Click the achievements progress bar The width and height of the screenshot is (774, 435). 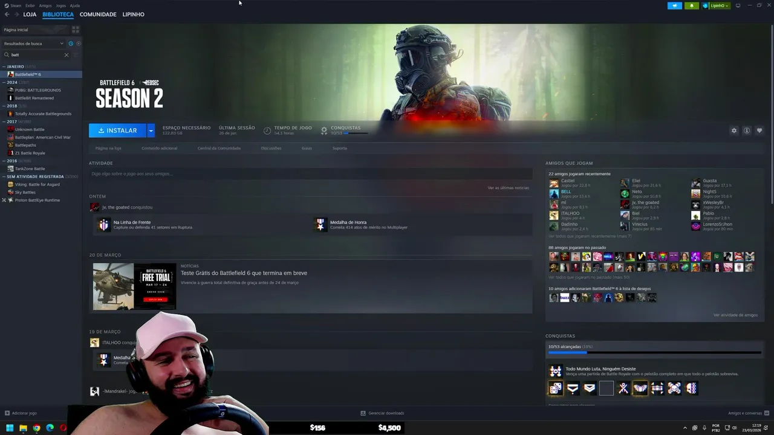pyautogui.click(x=654, y=352)
